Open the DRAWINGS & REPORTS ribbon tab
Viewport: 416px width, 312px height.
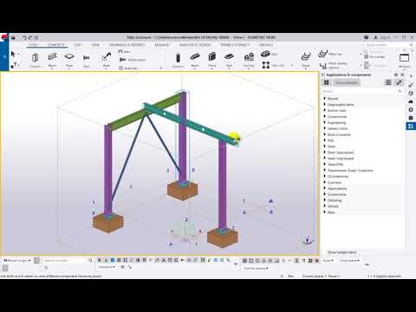[127, 45]
